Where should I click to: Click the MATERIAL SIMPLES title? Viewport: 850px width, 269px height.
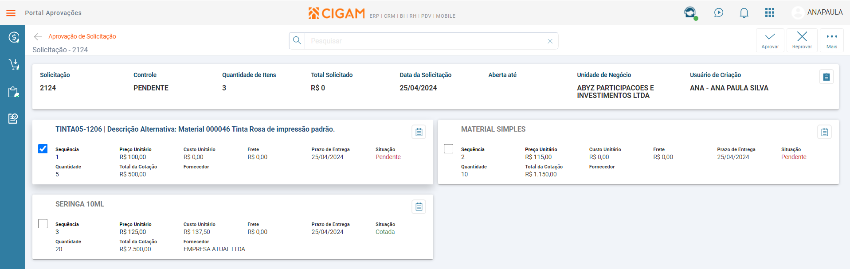493,129
